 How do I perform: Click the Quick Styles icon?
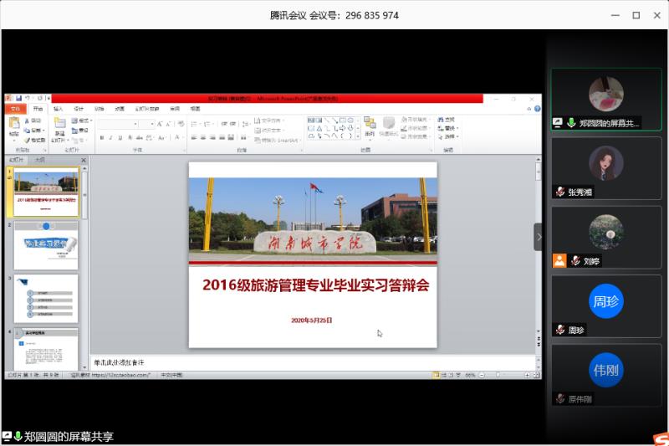(x=389, y=125)
